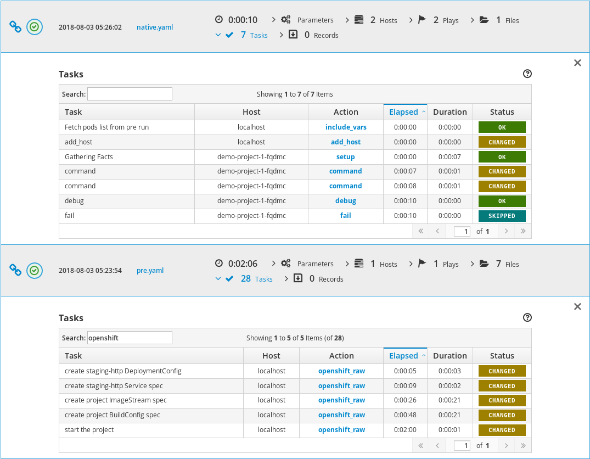The image size is (590, 459).
Task: Click the green success status icon for pre.yaml
Action: pyautogui.click(x=35, y=270)
